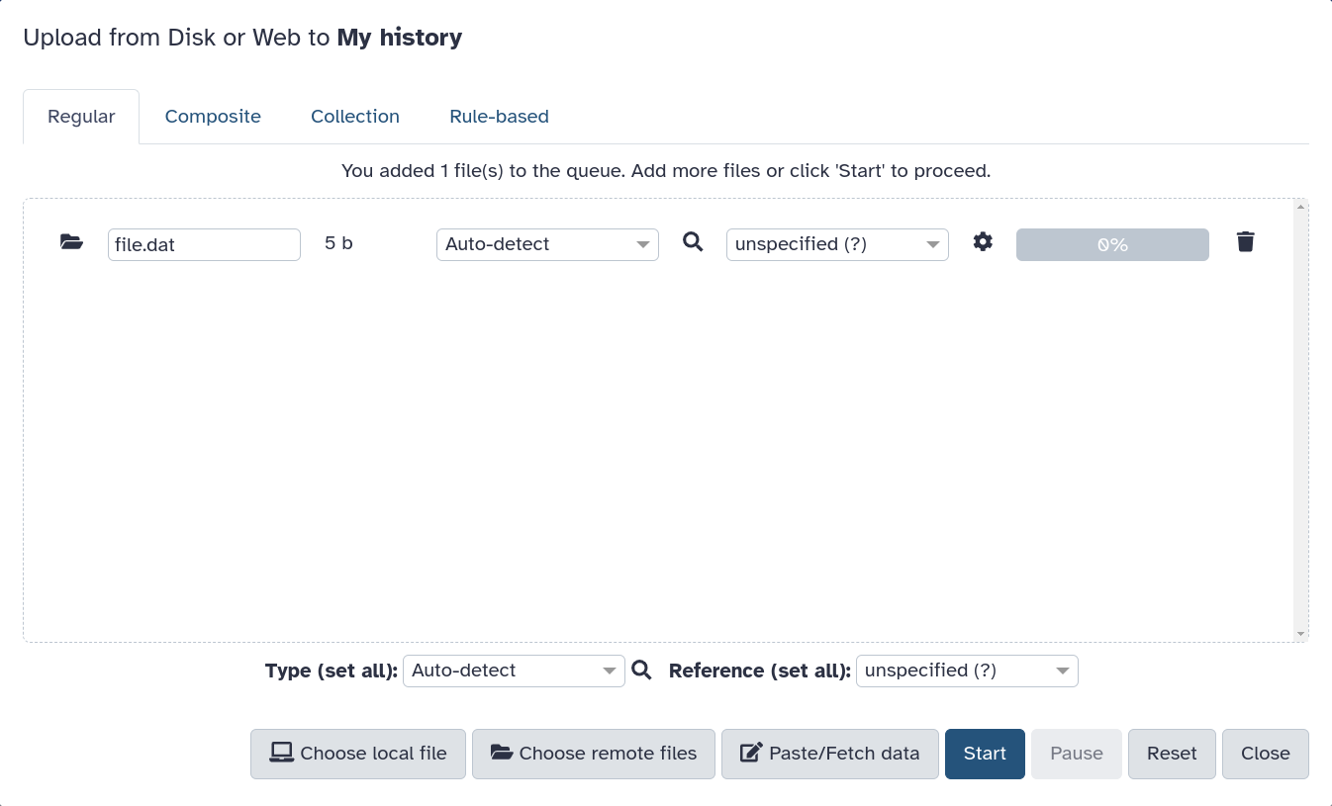
Task: Click the folder icon beside file.dat
Action: 71,242
